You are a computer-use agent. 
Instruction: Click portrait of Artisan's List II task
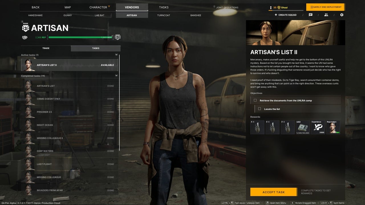(28, 65)
